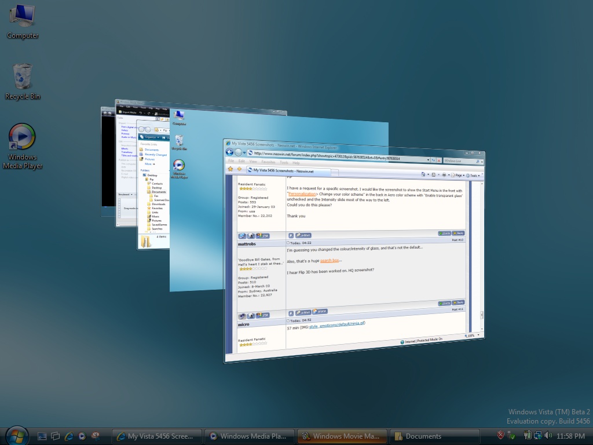Open the Tools dropdown on IE command bar
The width and height of the screenshot is (593, 445).
[x=473, y=176]
